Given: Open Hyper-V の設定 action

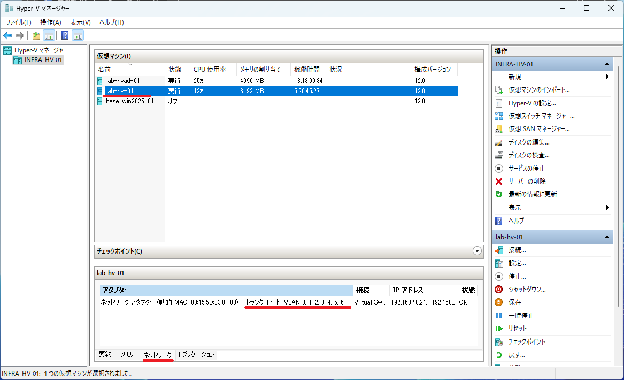Looking at the screenshot, I should pos(532,103).
